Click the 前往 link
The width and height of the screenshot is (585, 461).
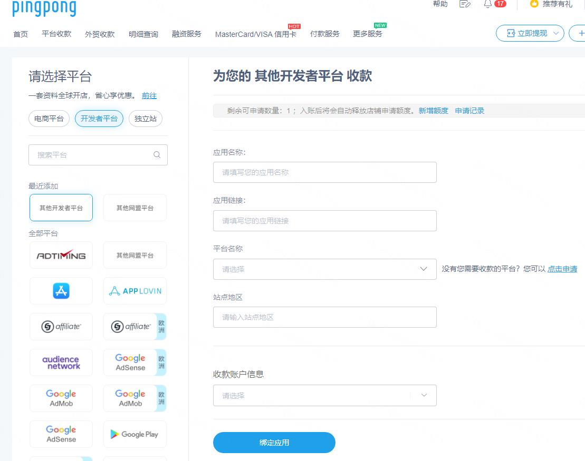point(149,96)
